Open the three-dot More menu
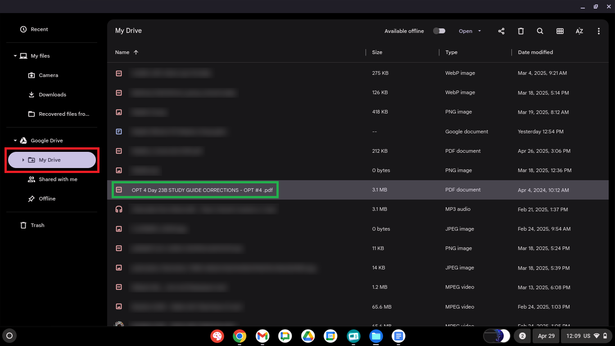 598,31
